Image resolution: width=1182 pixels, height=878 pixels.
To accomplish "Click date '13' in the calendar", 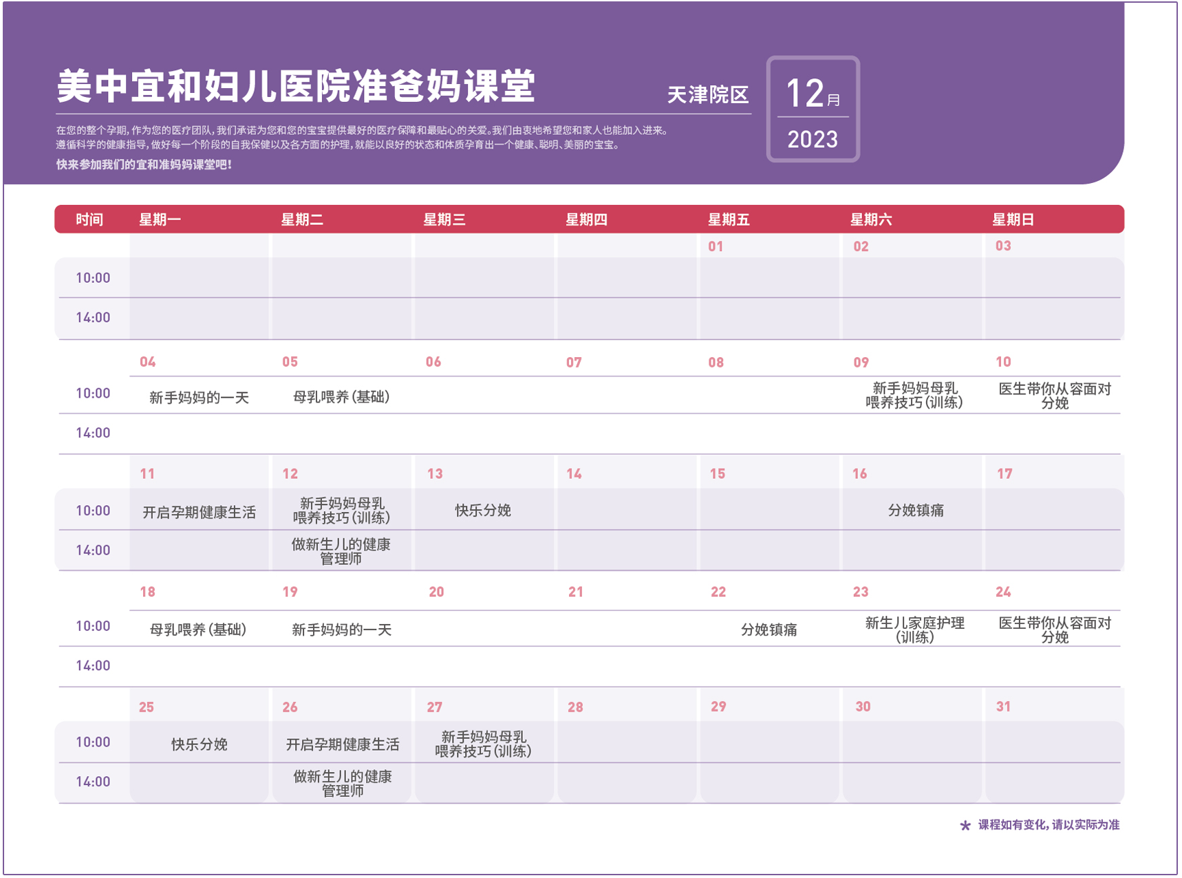I will [x=436, y=474].
